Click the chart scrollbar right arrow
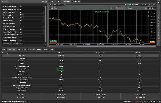161x103 pixels. coord(155,46)
